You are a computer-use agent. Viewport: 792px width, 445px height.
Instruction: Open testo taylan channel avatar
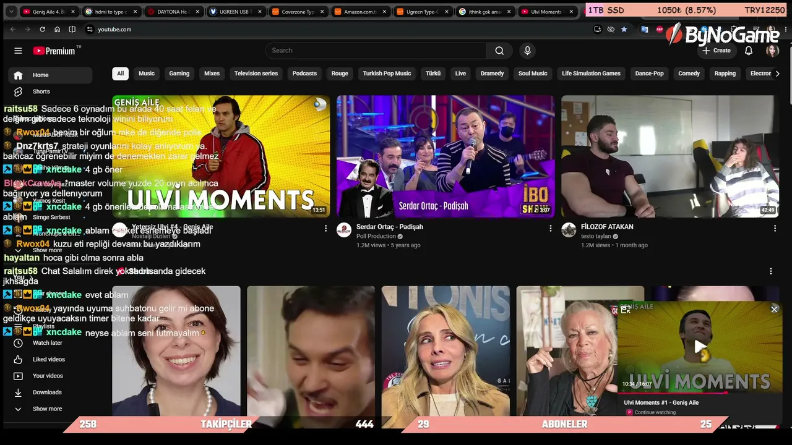pos(569,231)
